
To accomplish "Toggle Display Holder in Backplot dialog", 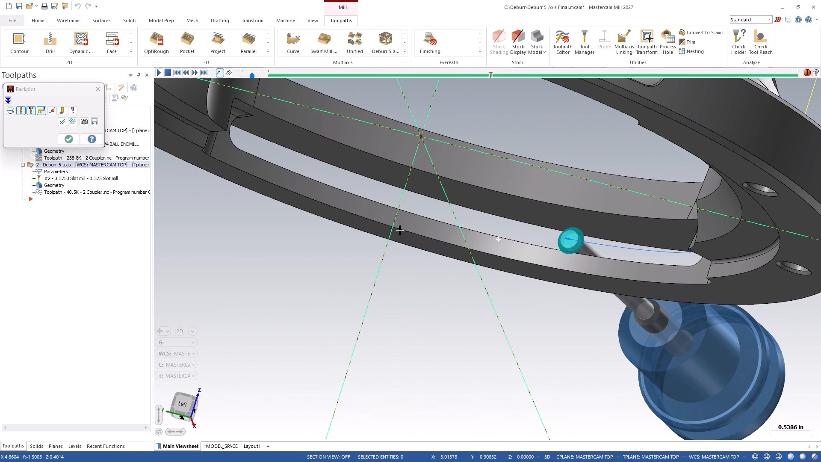I will coord(31,111).
